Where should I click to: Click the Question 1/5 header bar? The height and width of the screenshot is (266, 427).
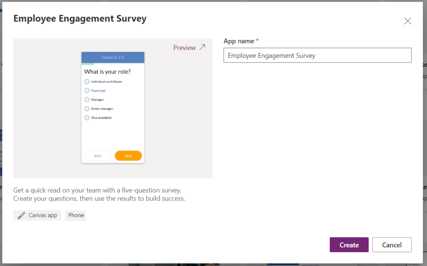click(x=113, y=57)
